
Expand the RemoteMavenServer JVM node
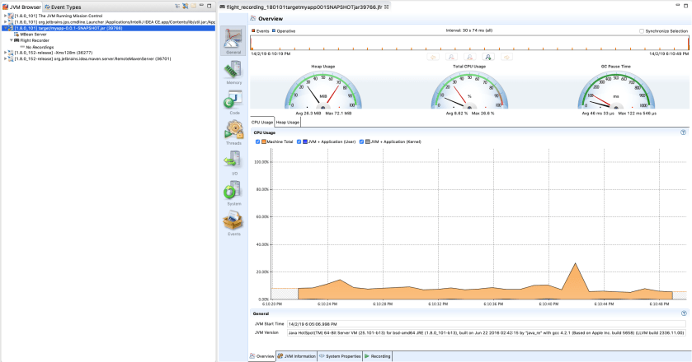tap(5, 59)
